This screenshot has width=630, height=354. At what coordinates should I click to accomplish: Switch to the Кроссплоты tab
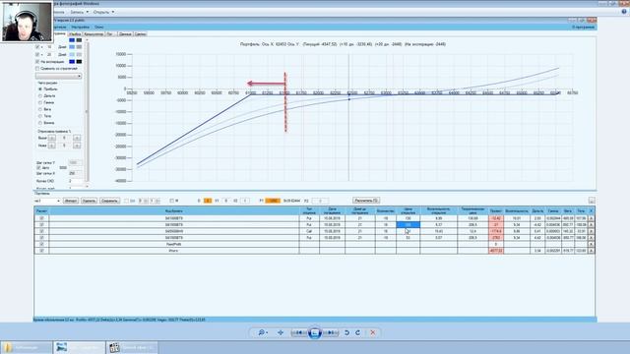tap(94, 34)
